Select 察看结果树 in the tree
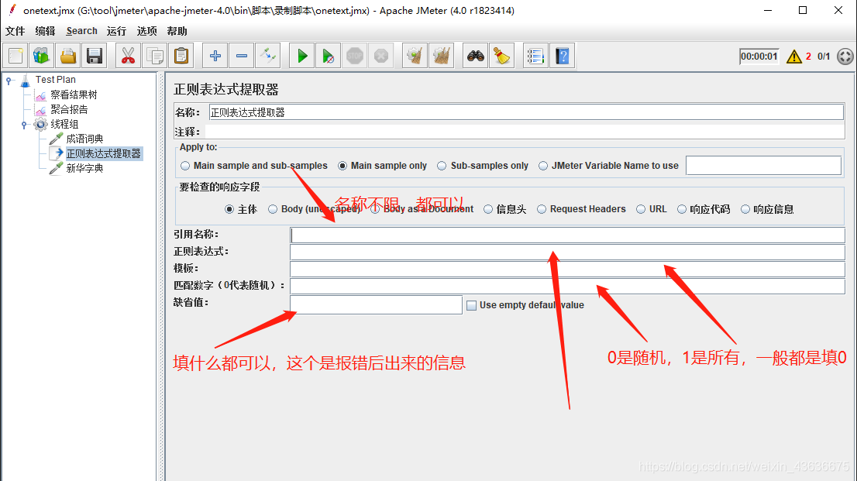 [x=74, y=94]
